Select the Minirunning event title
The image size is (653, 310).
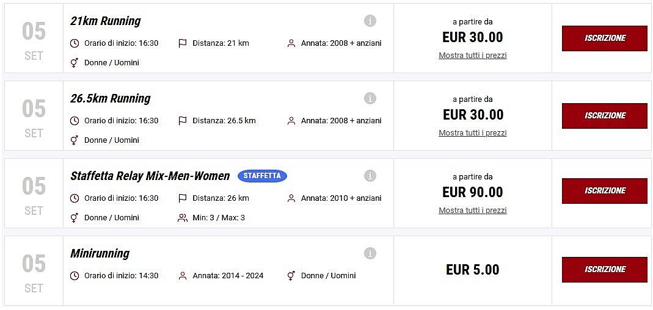pyautogui.click(x=100, y=253)
